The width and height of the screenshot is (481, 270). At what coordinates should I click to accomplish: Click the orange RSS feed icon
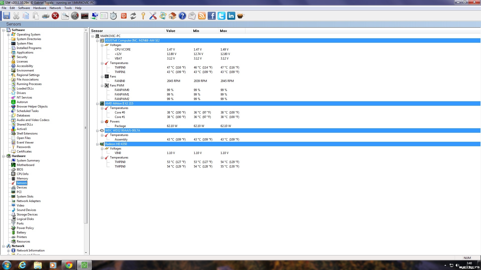coord(202,16)
